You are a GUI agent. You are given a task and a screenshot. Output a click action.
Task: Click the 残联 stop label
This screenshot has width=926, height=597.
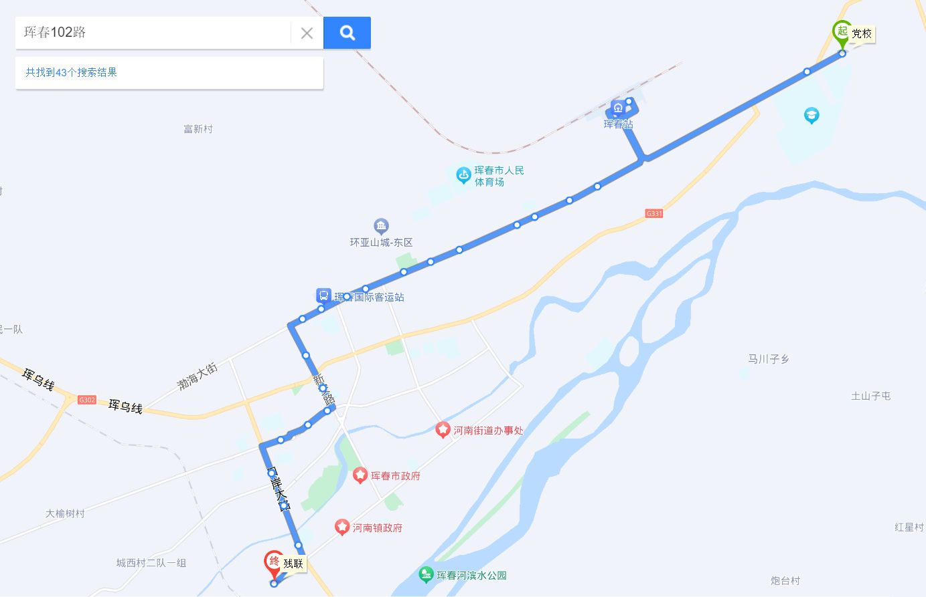coord(293,564)
